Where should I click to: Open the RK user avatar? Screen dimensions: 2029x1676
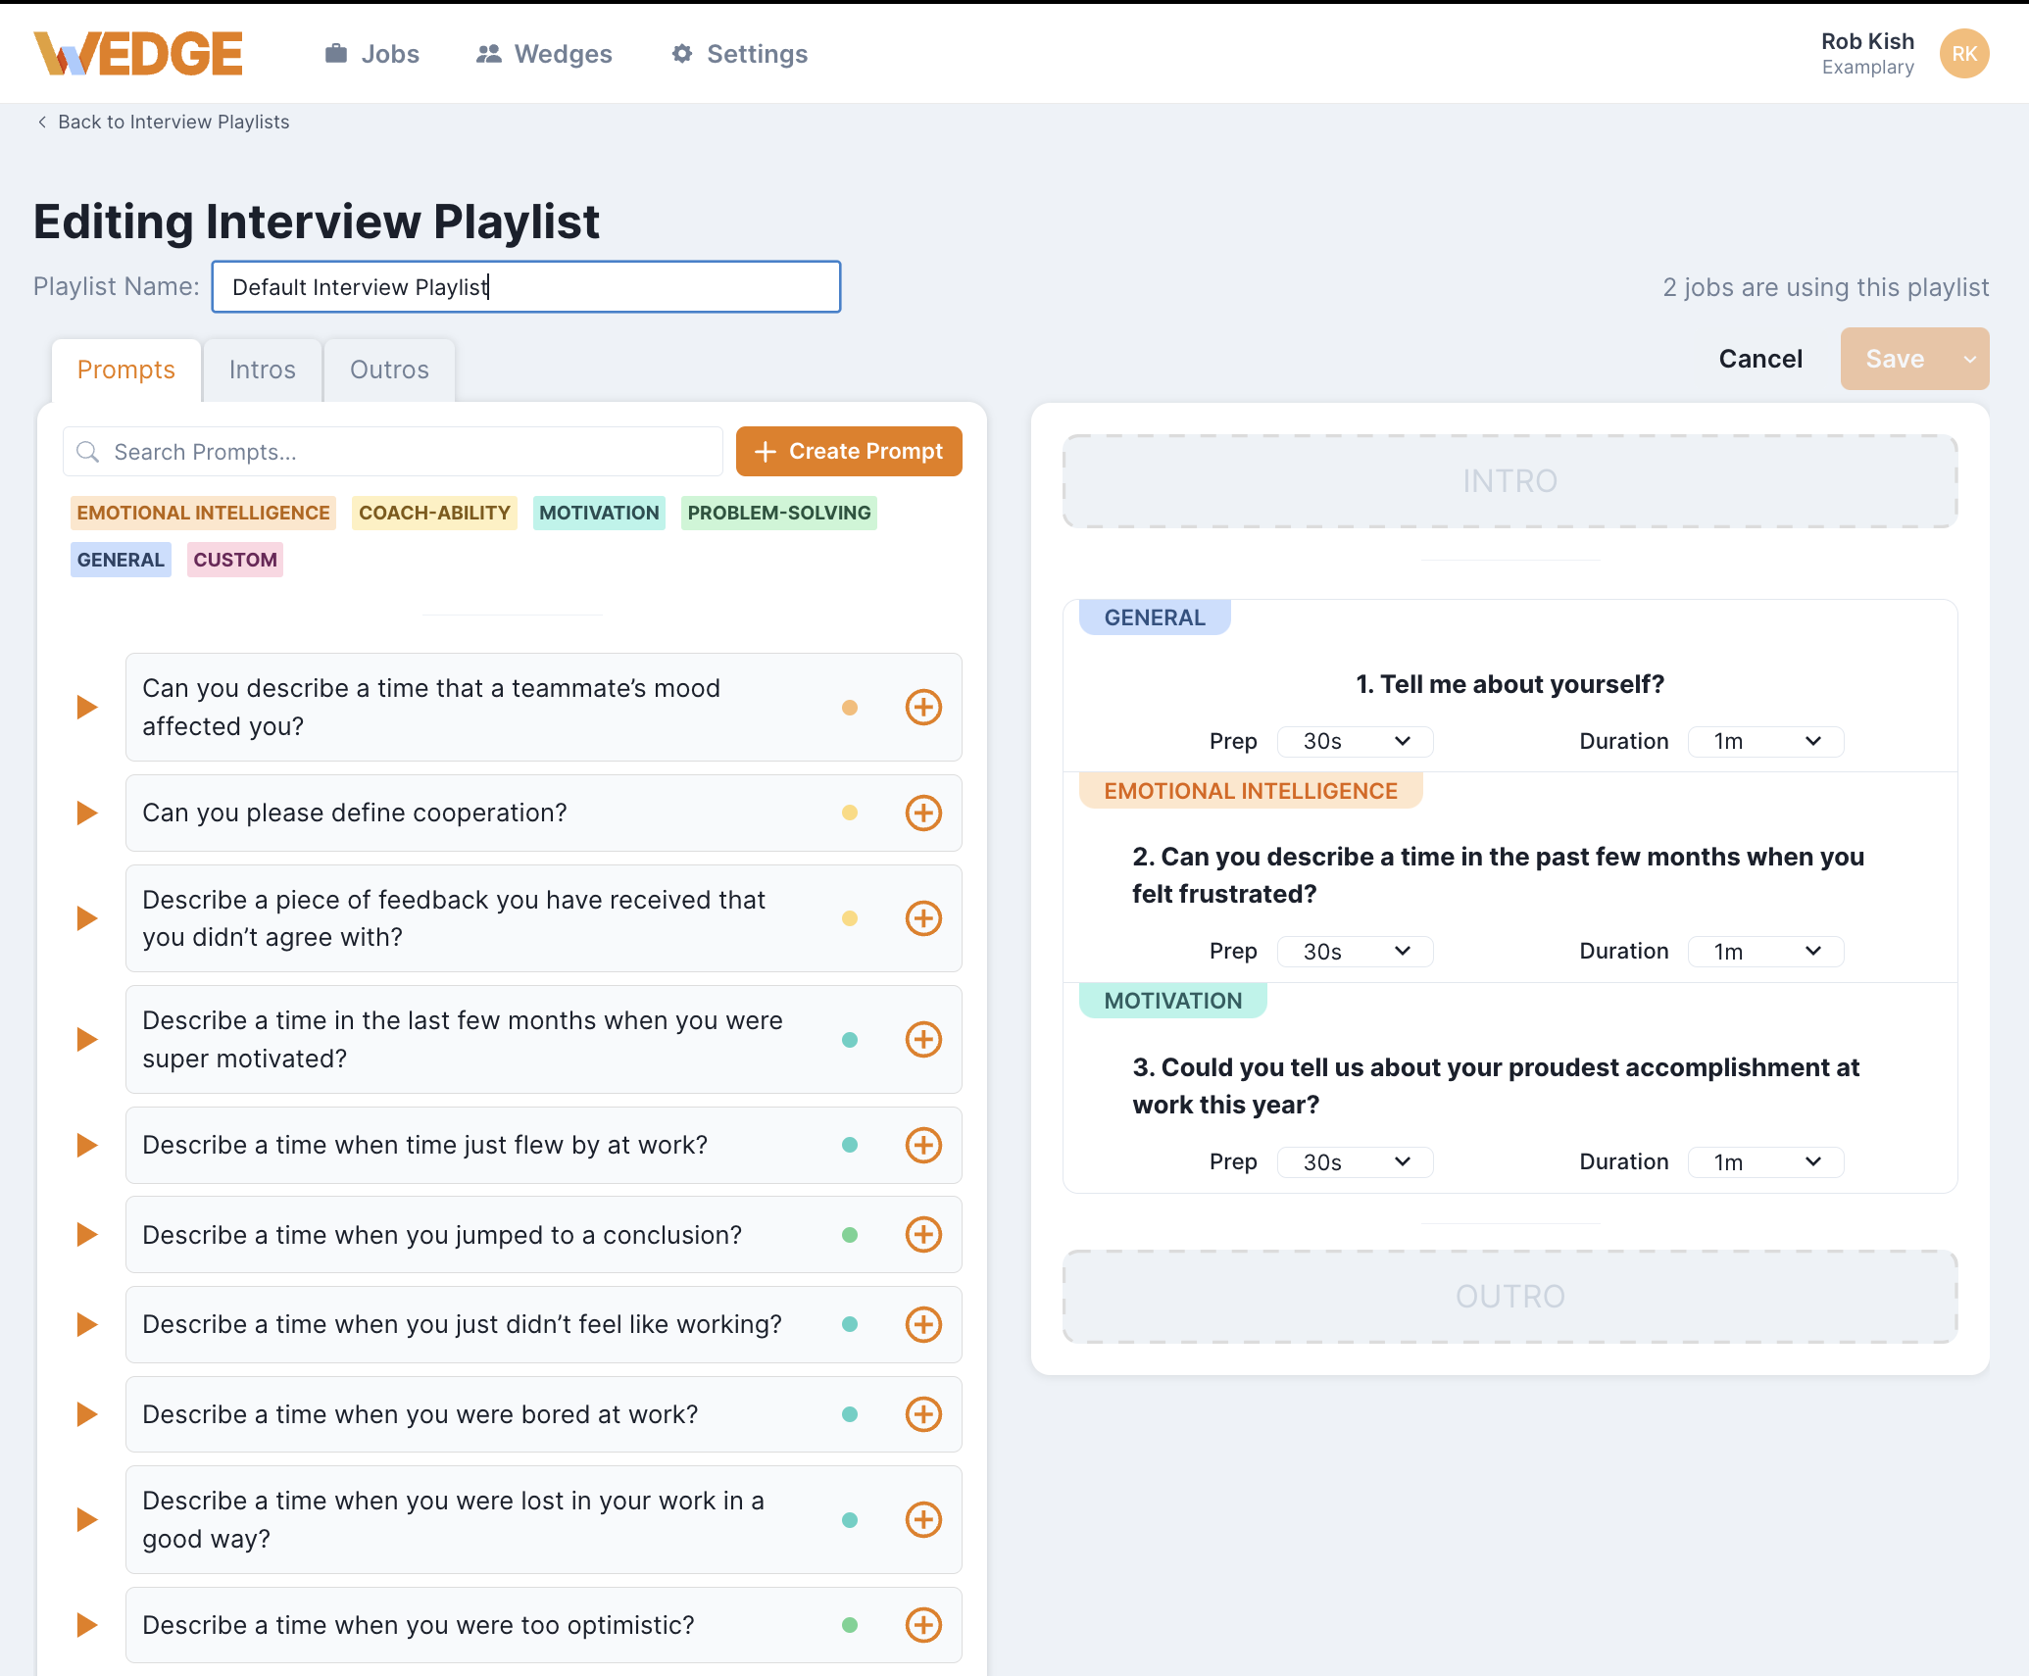coord(1964,54)
